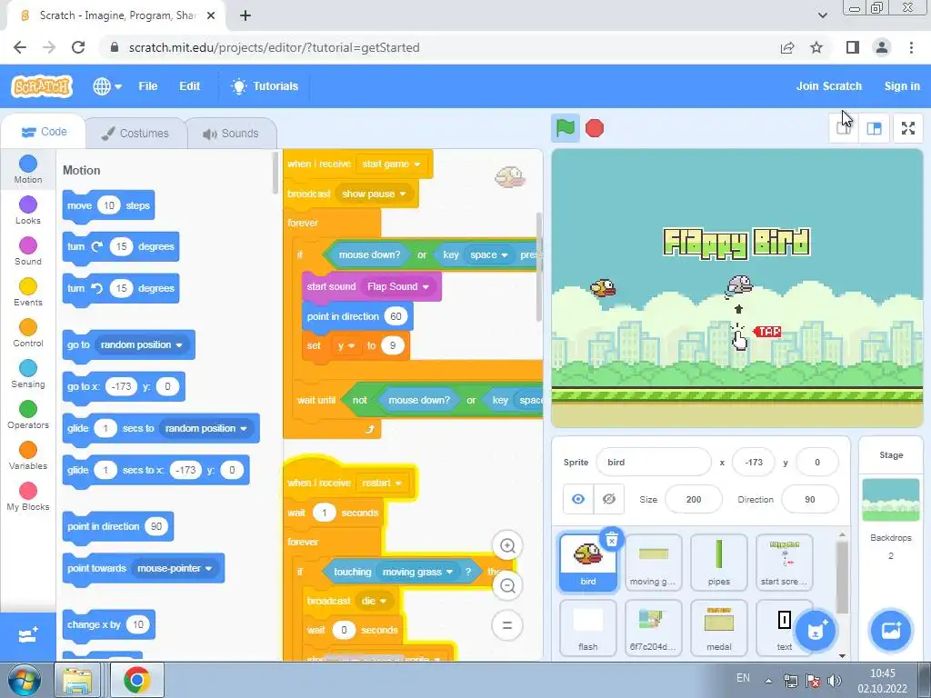Select the Sound block category
This screenshot has height=698, width=931.
tap(28, 251)
